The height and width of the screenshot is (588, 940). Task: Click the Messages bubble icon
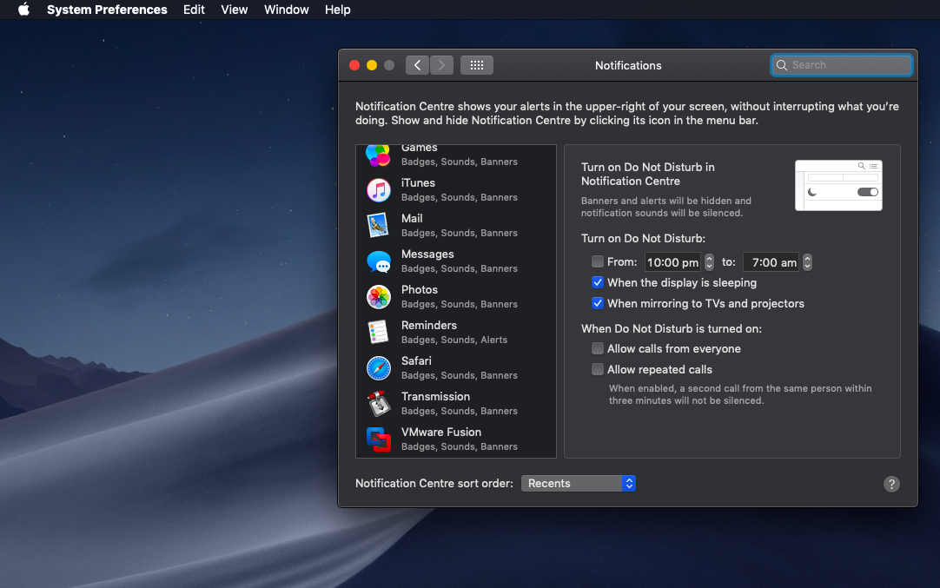[x=378, y=261]
